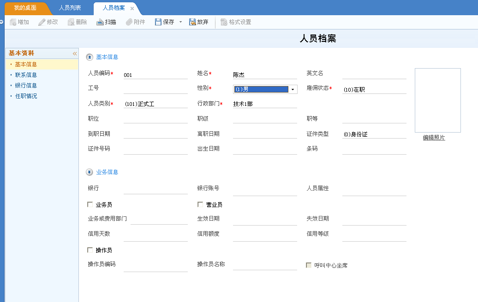
Task: Click the 删除 (Delete) toolbar icon
Action: pyautogui.click(x=77, y=22)
